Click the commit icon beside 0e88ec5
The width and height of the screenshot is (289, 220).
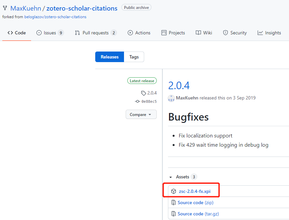pos(137,101)
